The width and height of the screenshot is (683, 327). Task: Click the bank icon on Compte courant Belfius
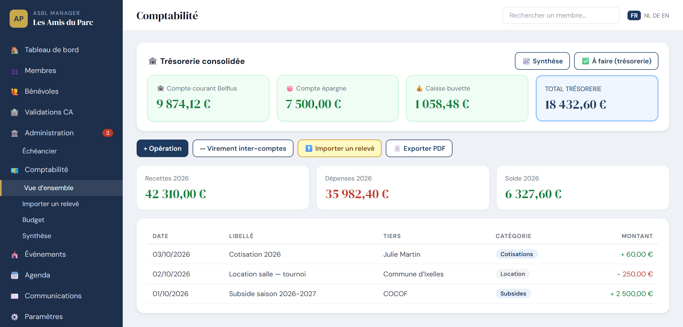click(161, 88)
